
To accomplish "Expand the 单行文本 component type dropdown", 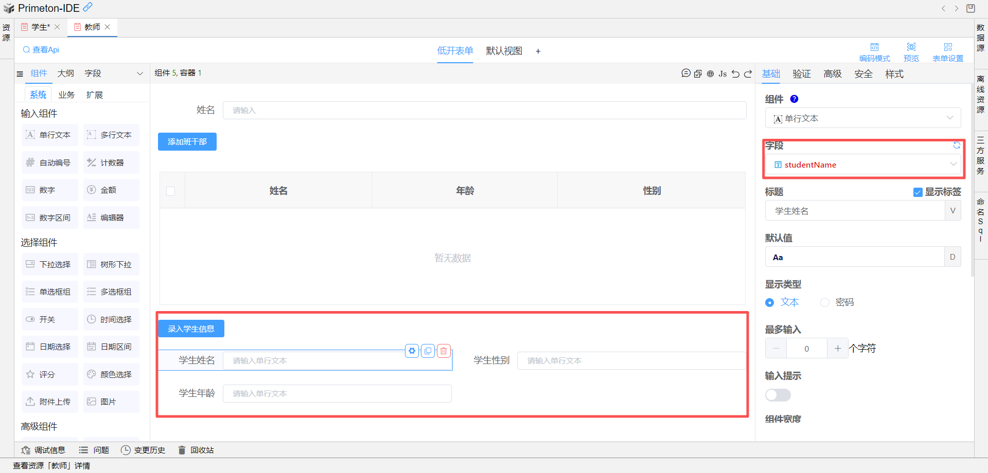I will pyautogui.click(x=949, y=118).
